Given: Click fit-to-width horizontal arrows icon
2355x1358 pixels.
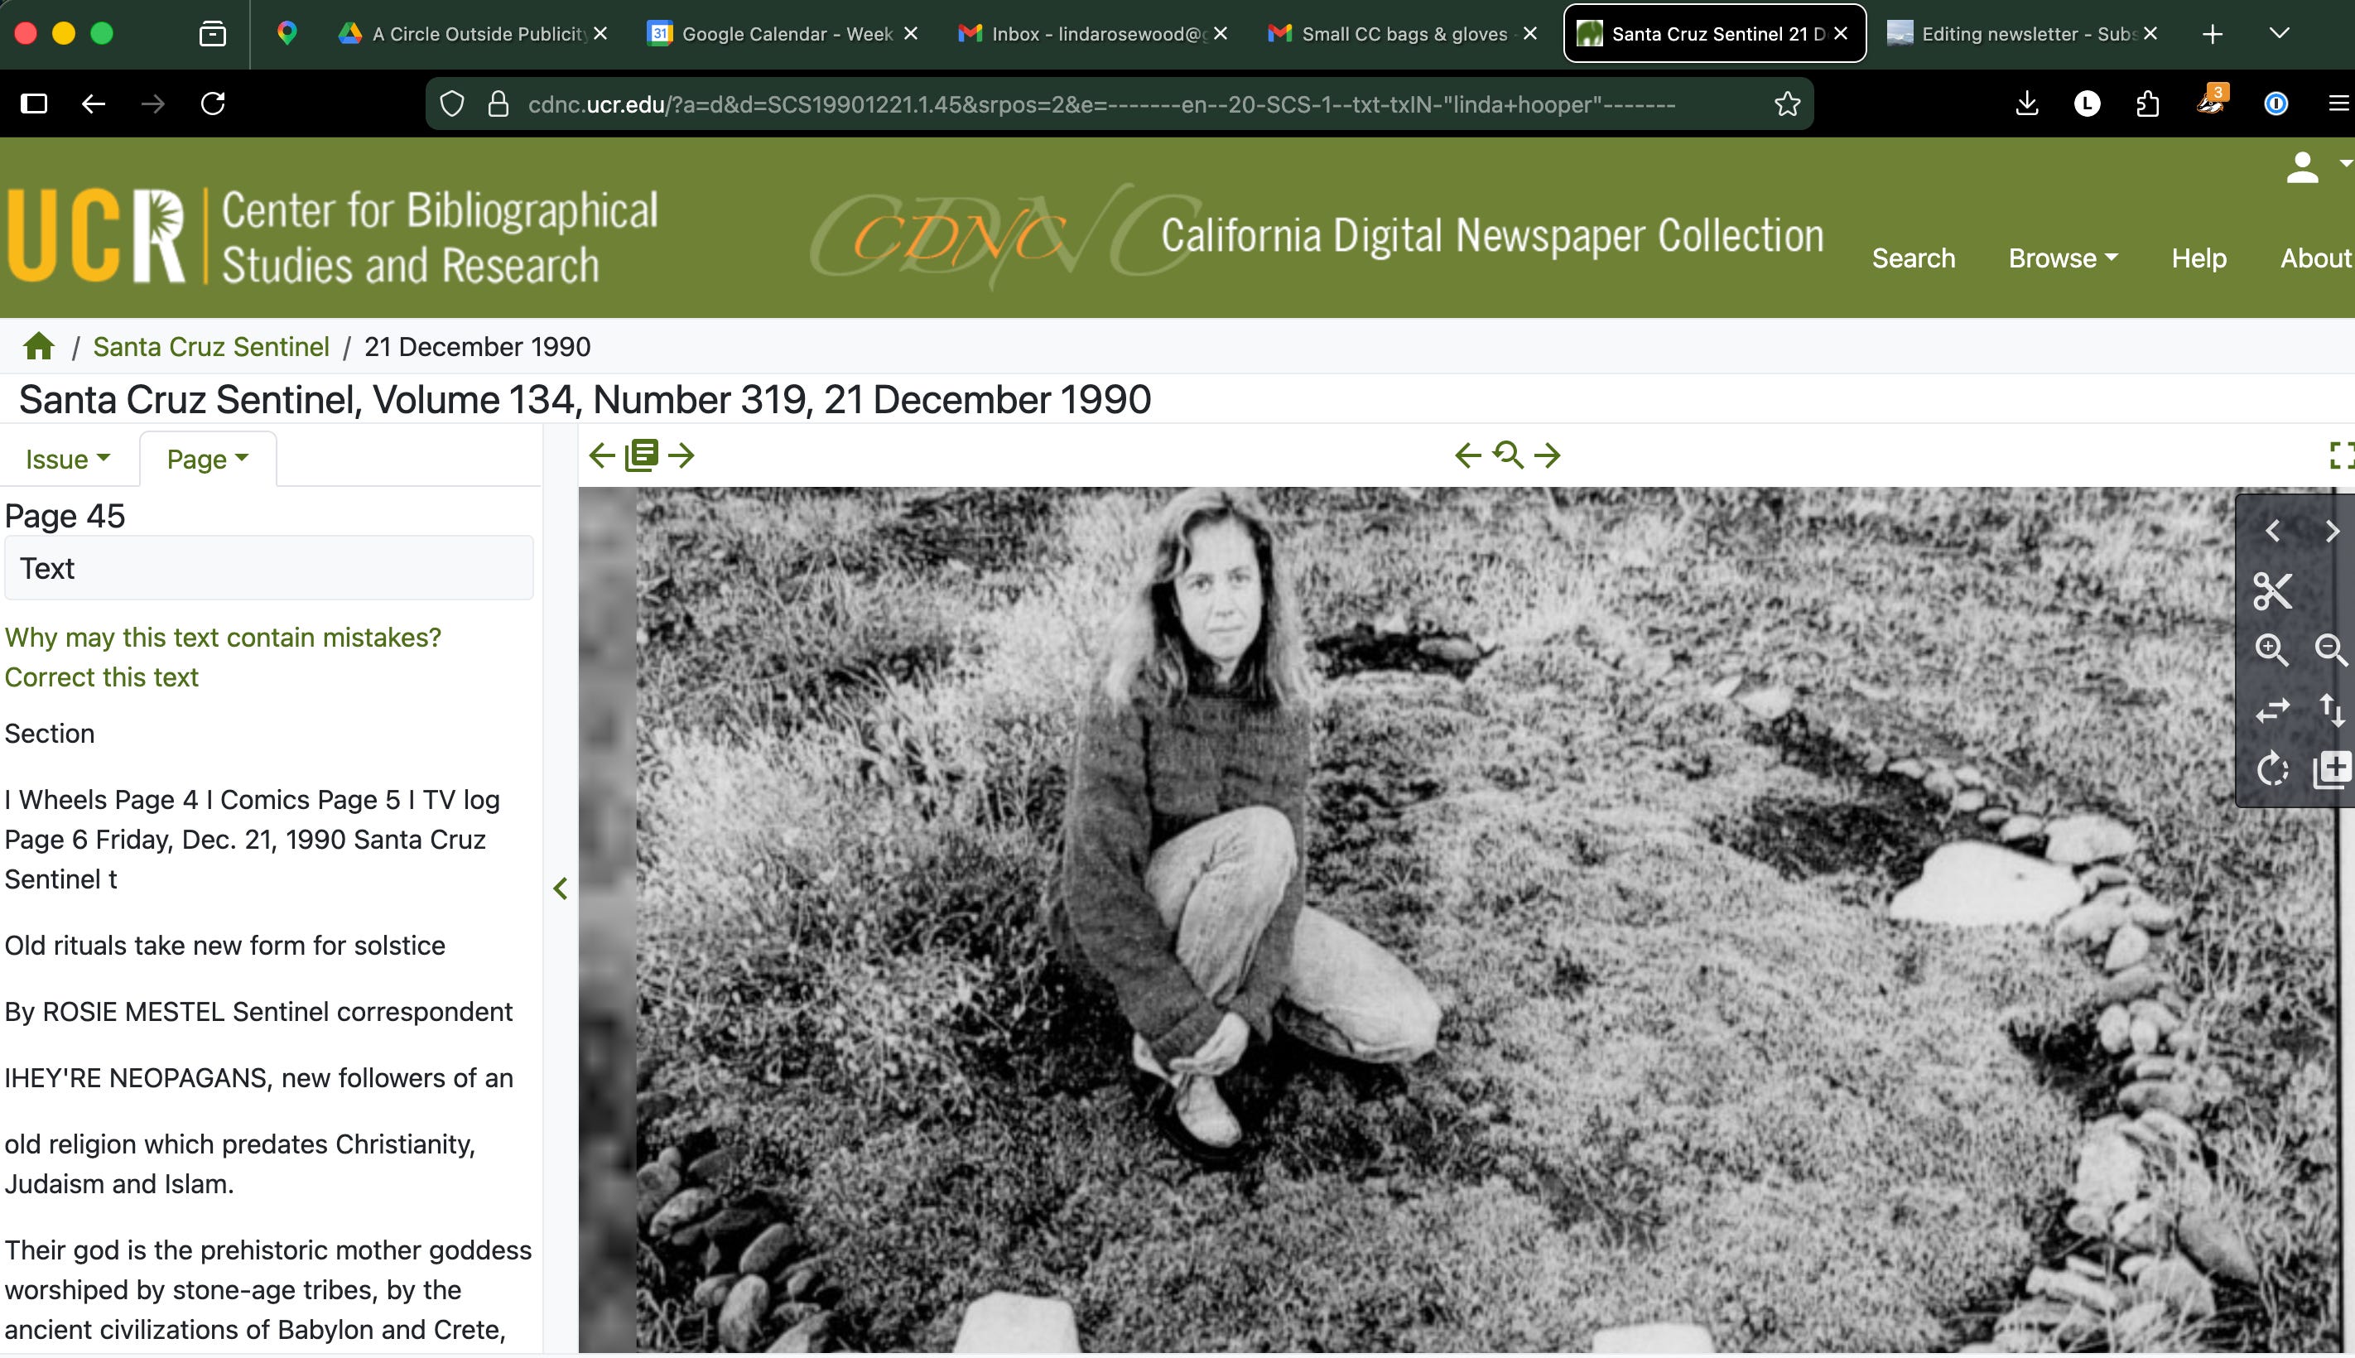Looking at the screenshot, I should [x=2272, y=710].
